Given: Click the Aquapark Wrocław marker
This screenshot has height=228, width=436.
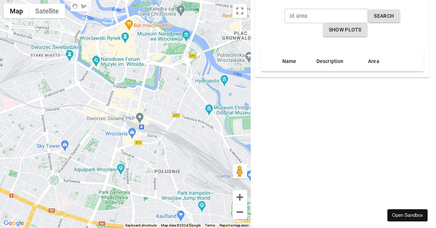Looking at the screenshot, I should (x=120, y=168).
